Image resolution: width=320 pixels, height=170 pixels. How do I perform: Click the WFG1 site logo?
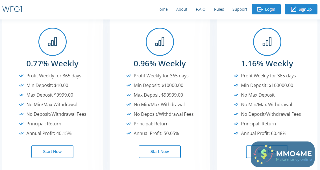pos(12,9)
